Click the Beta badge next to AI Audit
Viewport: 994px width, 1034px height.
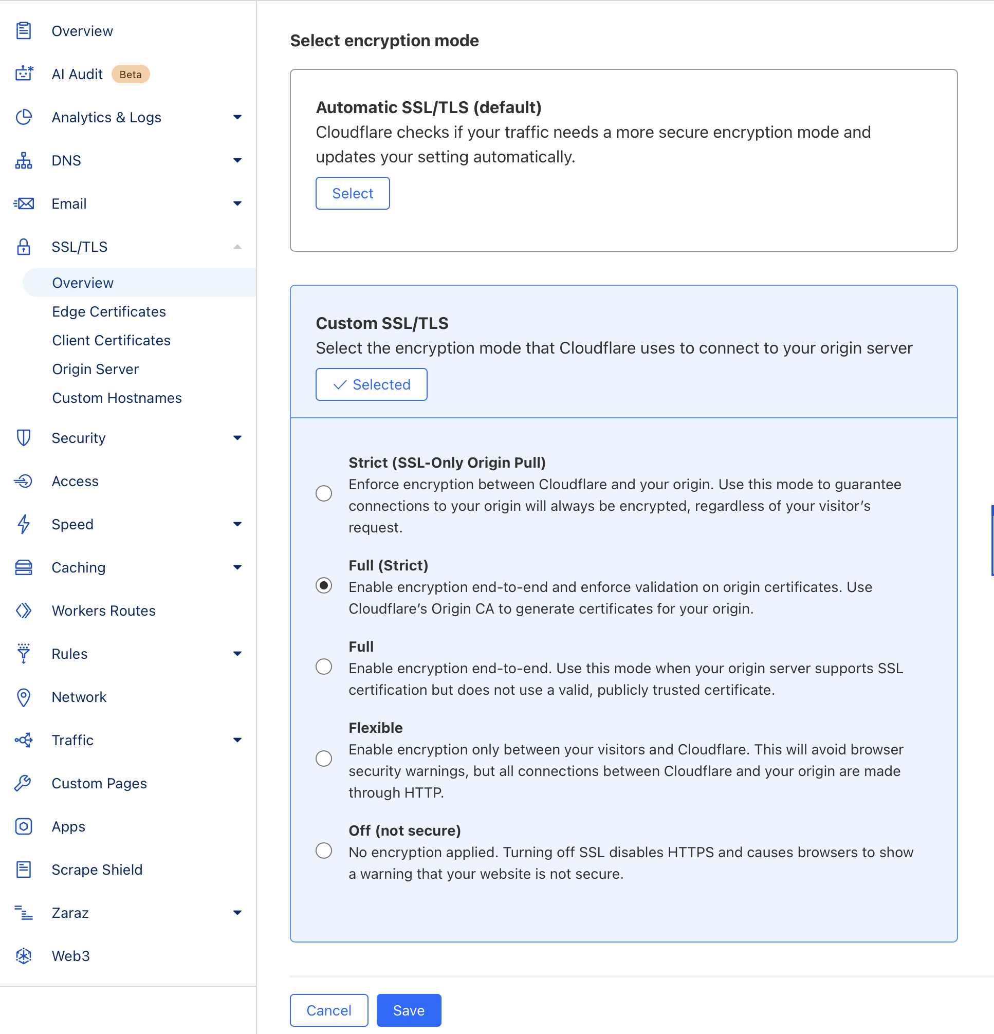coord(131,75)
